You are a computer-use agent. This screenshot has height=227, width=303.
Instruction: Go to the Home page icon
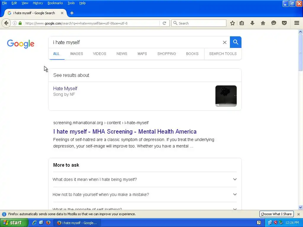263,23
